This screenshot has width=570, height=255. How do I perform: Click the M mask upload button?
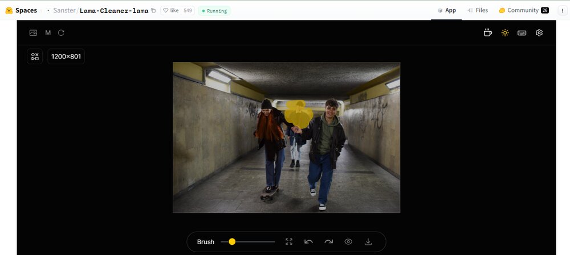click(x=48, y=33)
